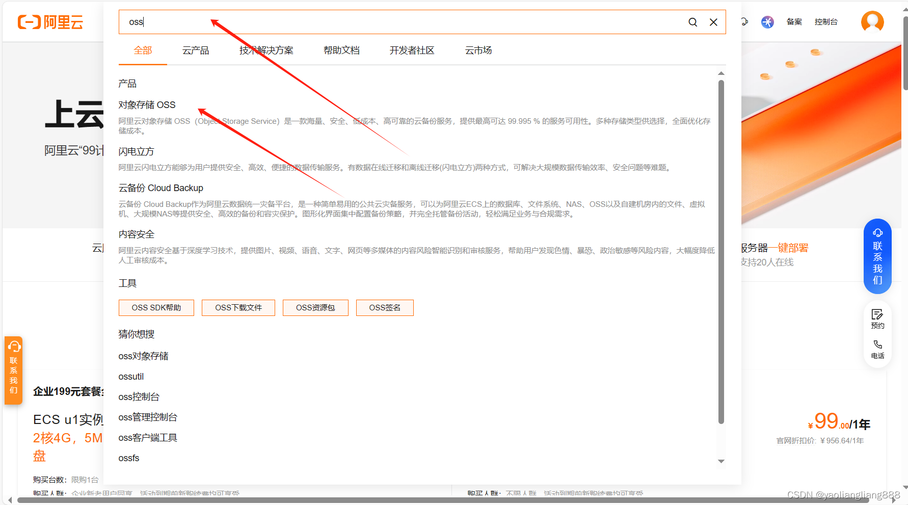Viewport: 908px width, 505px height.
Task: Click the 电话 phone icon
Action: pos(877,350)
